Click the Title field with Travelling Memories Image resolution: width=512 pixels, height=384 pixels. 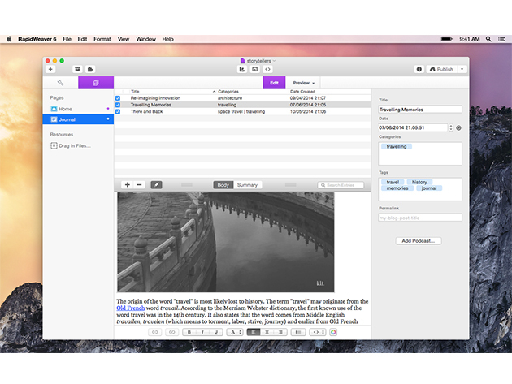tap(420, 110)
